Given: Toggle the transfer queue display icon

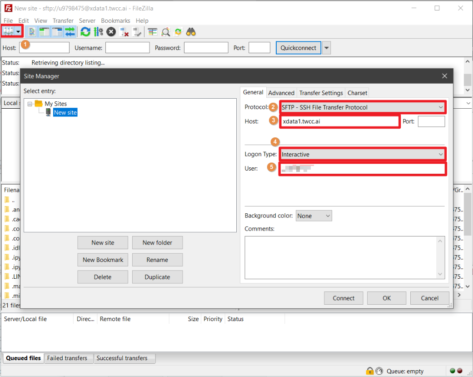Looking at the screenshot, I should 70,32.
